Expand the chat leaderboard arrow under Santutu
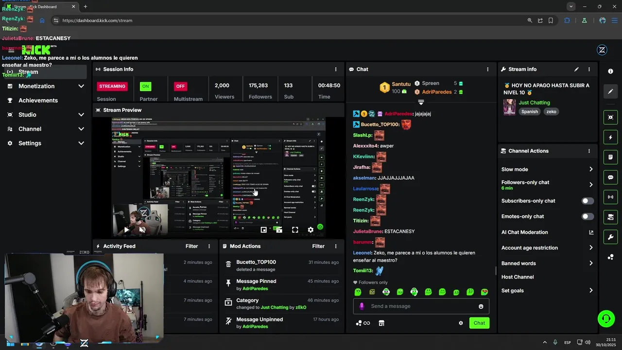This screenshot has width=622, height=350. [x=421, y=102]
